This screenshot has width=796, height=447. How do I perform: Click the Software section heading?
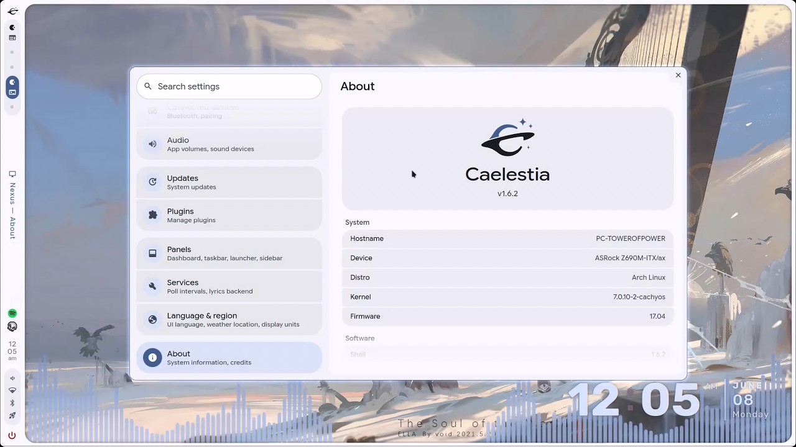tap(359, 338)
